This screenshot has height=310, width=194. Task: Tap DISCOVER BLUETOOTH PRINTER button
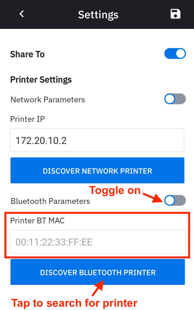click(98, 272)
